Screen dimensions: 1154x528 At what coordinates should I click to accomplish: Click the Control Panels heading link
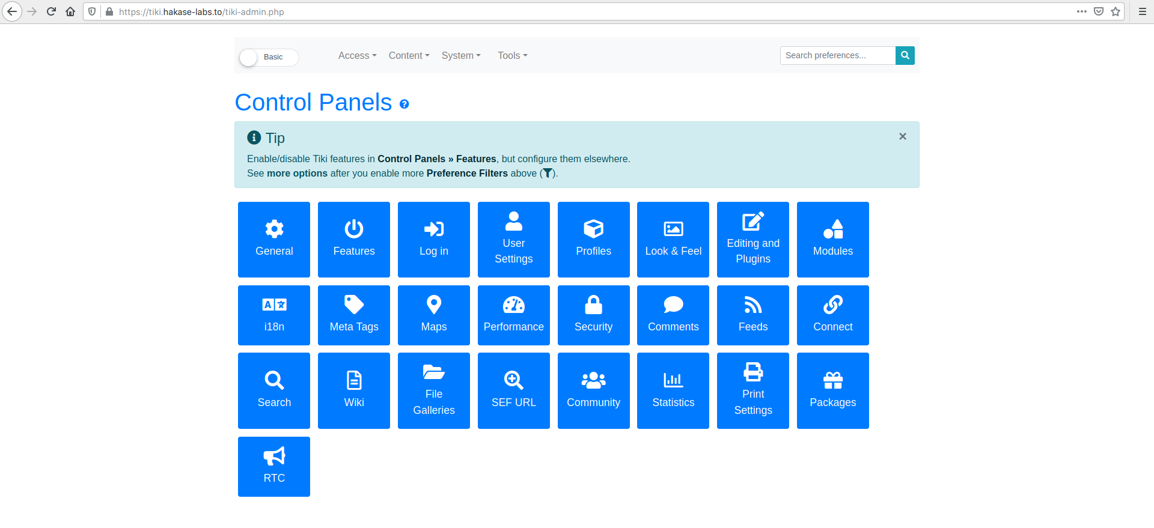click(313, 102)
